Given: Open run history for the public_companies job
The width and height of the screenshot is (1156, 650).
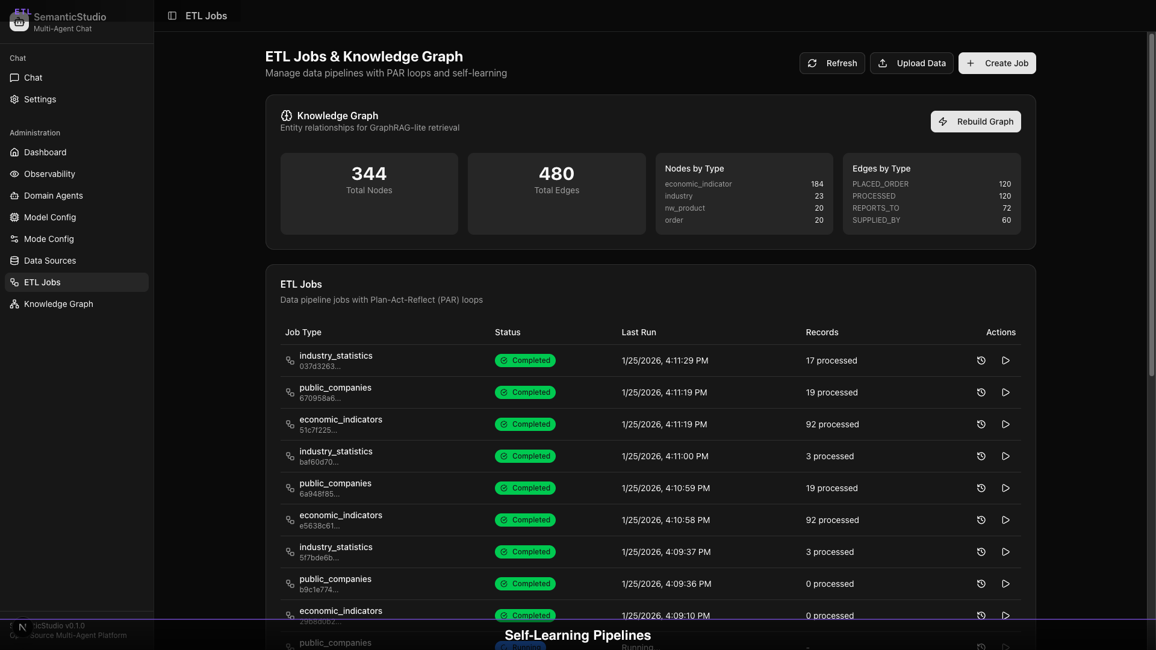Looking at the screenshot, I should click(981, 392).
